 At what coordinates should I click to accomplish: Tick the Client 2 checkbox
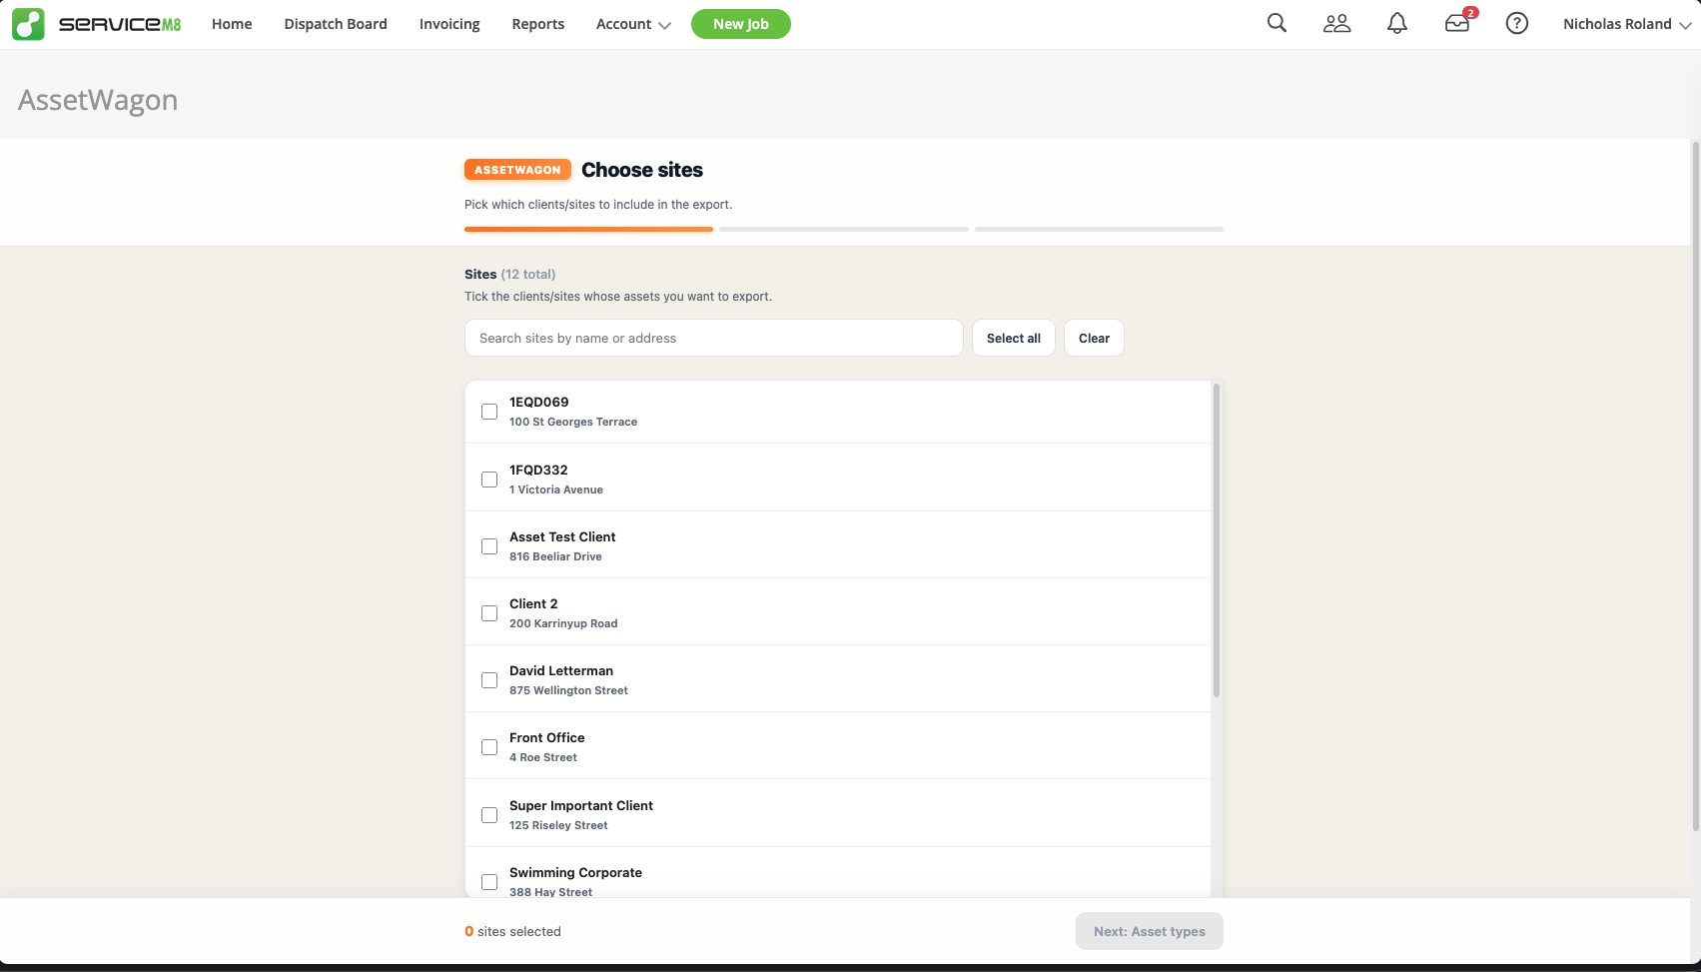pyautogui.click(x=489, y=613)
